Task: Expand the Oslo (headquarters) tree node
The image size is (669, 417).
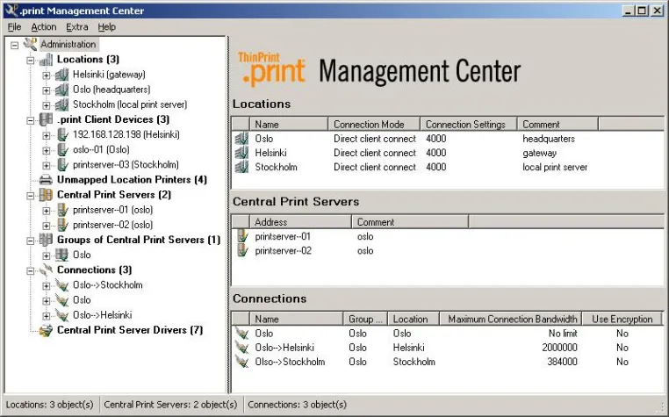Action: coord(46,90)
